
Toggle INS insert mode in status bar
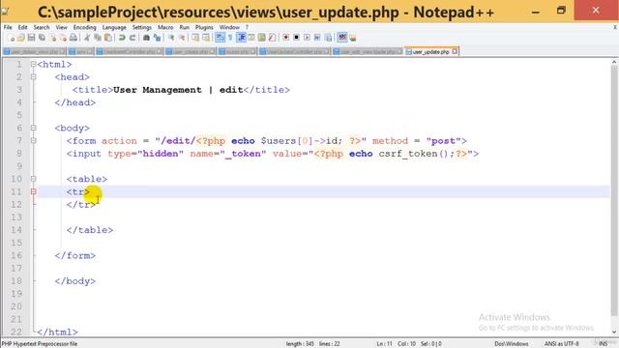click(x=604, y=344)
